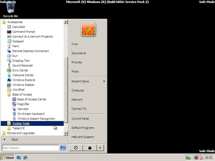Open Recent Items submenu
Viewport: 215px width, 161px height.
coord(88,81)
